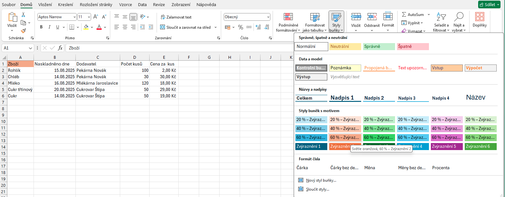The height and width of the screenshot is (197, 505).
Task: Click the Align middle icon
Action: click(125, 17)
